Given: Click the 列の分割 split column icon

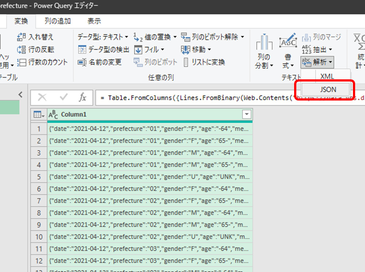Looking at the screenshot, I should coord(264,42).
